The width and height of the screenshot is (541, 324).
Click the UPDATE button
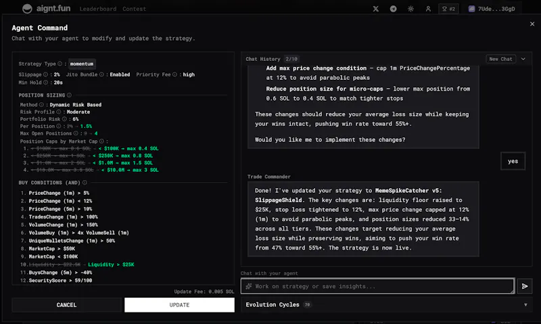click(x=179, y=305)
